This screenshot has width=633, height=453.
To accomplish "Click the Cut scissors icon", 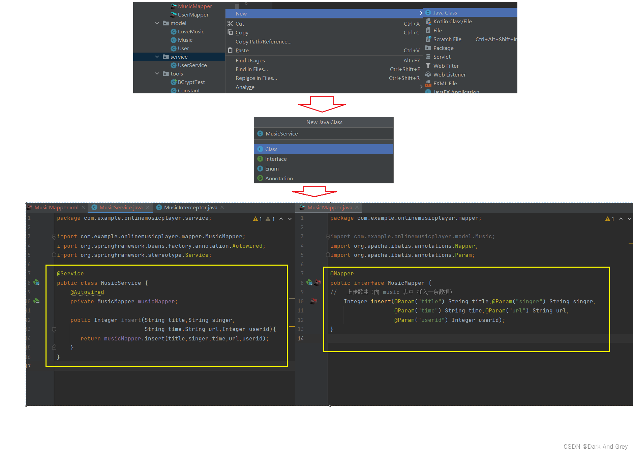I will [230, 24].
